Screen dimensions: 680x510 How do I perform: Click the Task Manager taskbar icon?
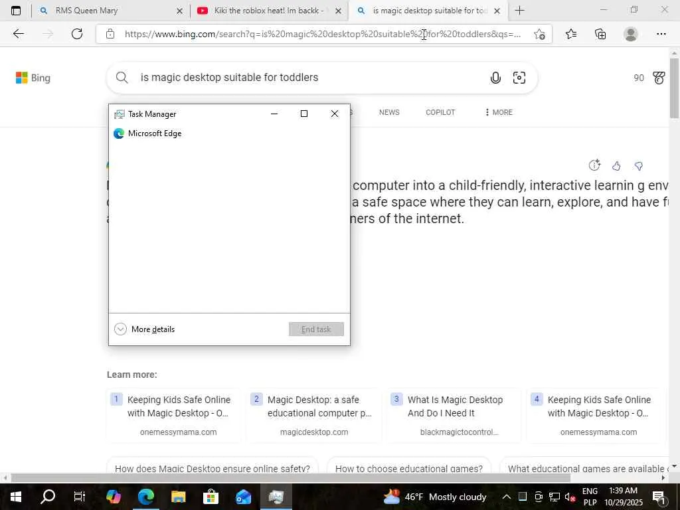(x=276, y=497)
